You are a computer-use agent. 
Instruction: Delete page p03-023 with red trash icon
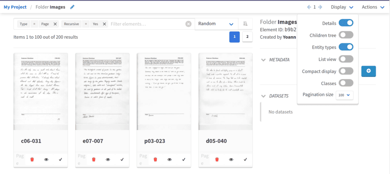pyautogui.click(x=155, y=159)
